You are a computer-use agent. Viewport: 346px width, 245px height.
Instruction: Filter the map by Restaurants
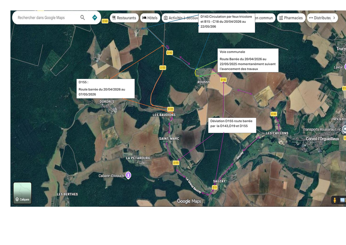[x=124, y=18]
